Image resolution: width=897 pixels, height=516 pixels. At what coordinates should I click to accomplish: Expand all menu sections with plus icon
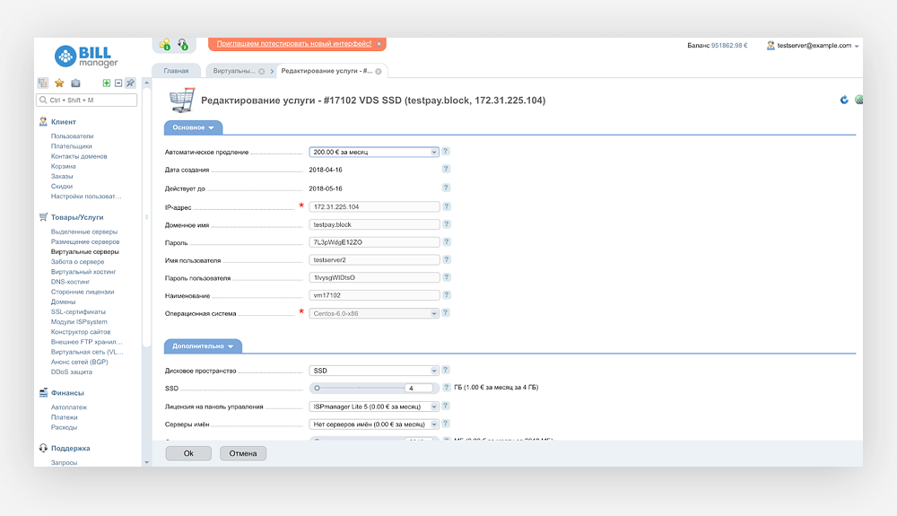click(107, 83)
